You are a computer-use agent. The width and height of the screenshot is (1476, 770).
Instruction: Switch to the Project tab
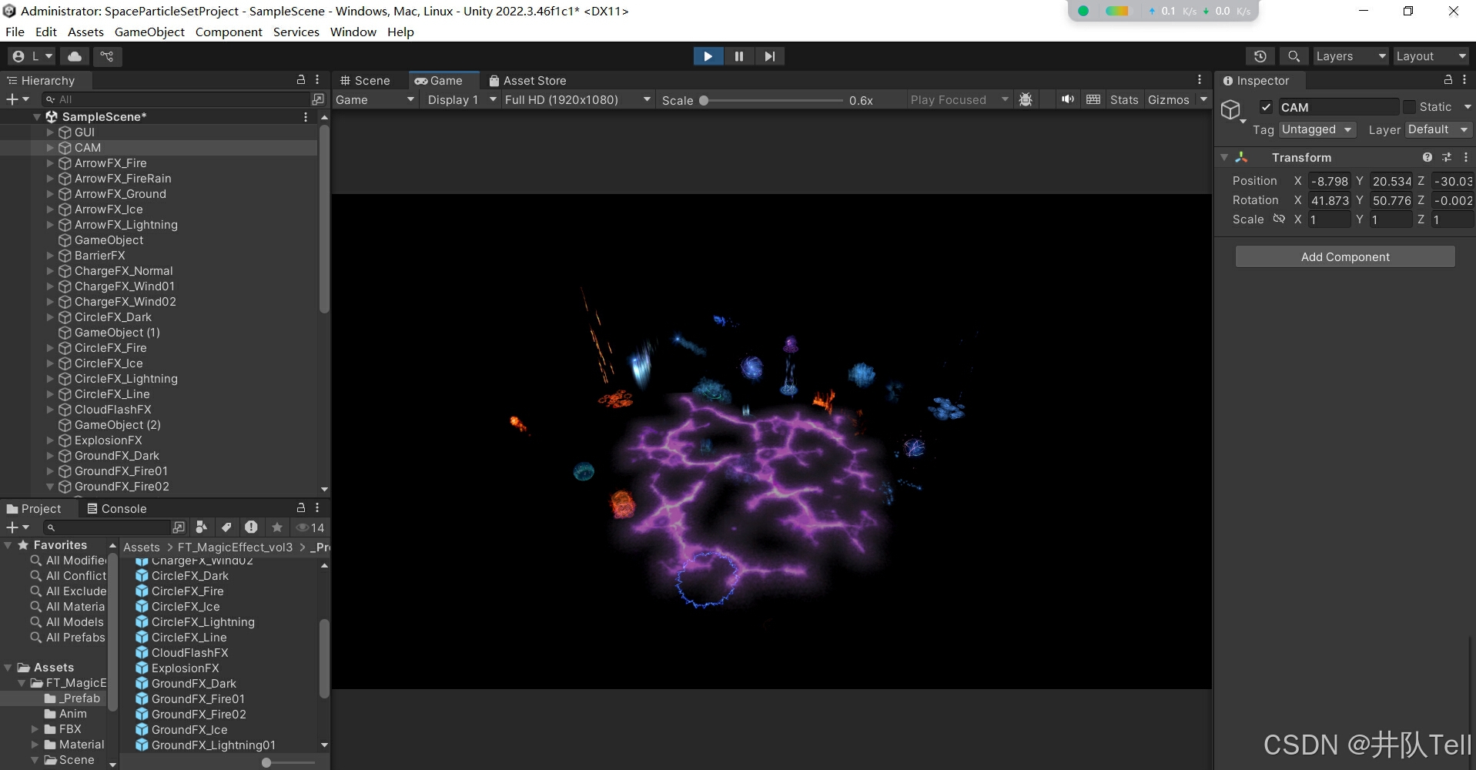[34, 509]
